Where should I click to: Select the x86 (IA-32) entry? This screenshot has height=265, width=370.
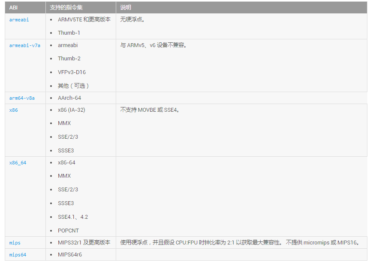(72, 110)
